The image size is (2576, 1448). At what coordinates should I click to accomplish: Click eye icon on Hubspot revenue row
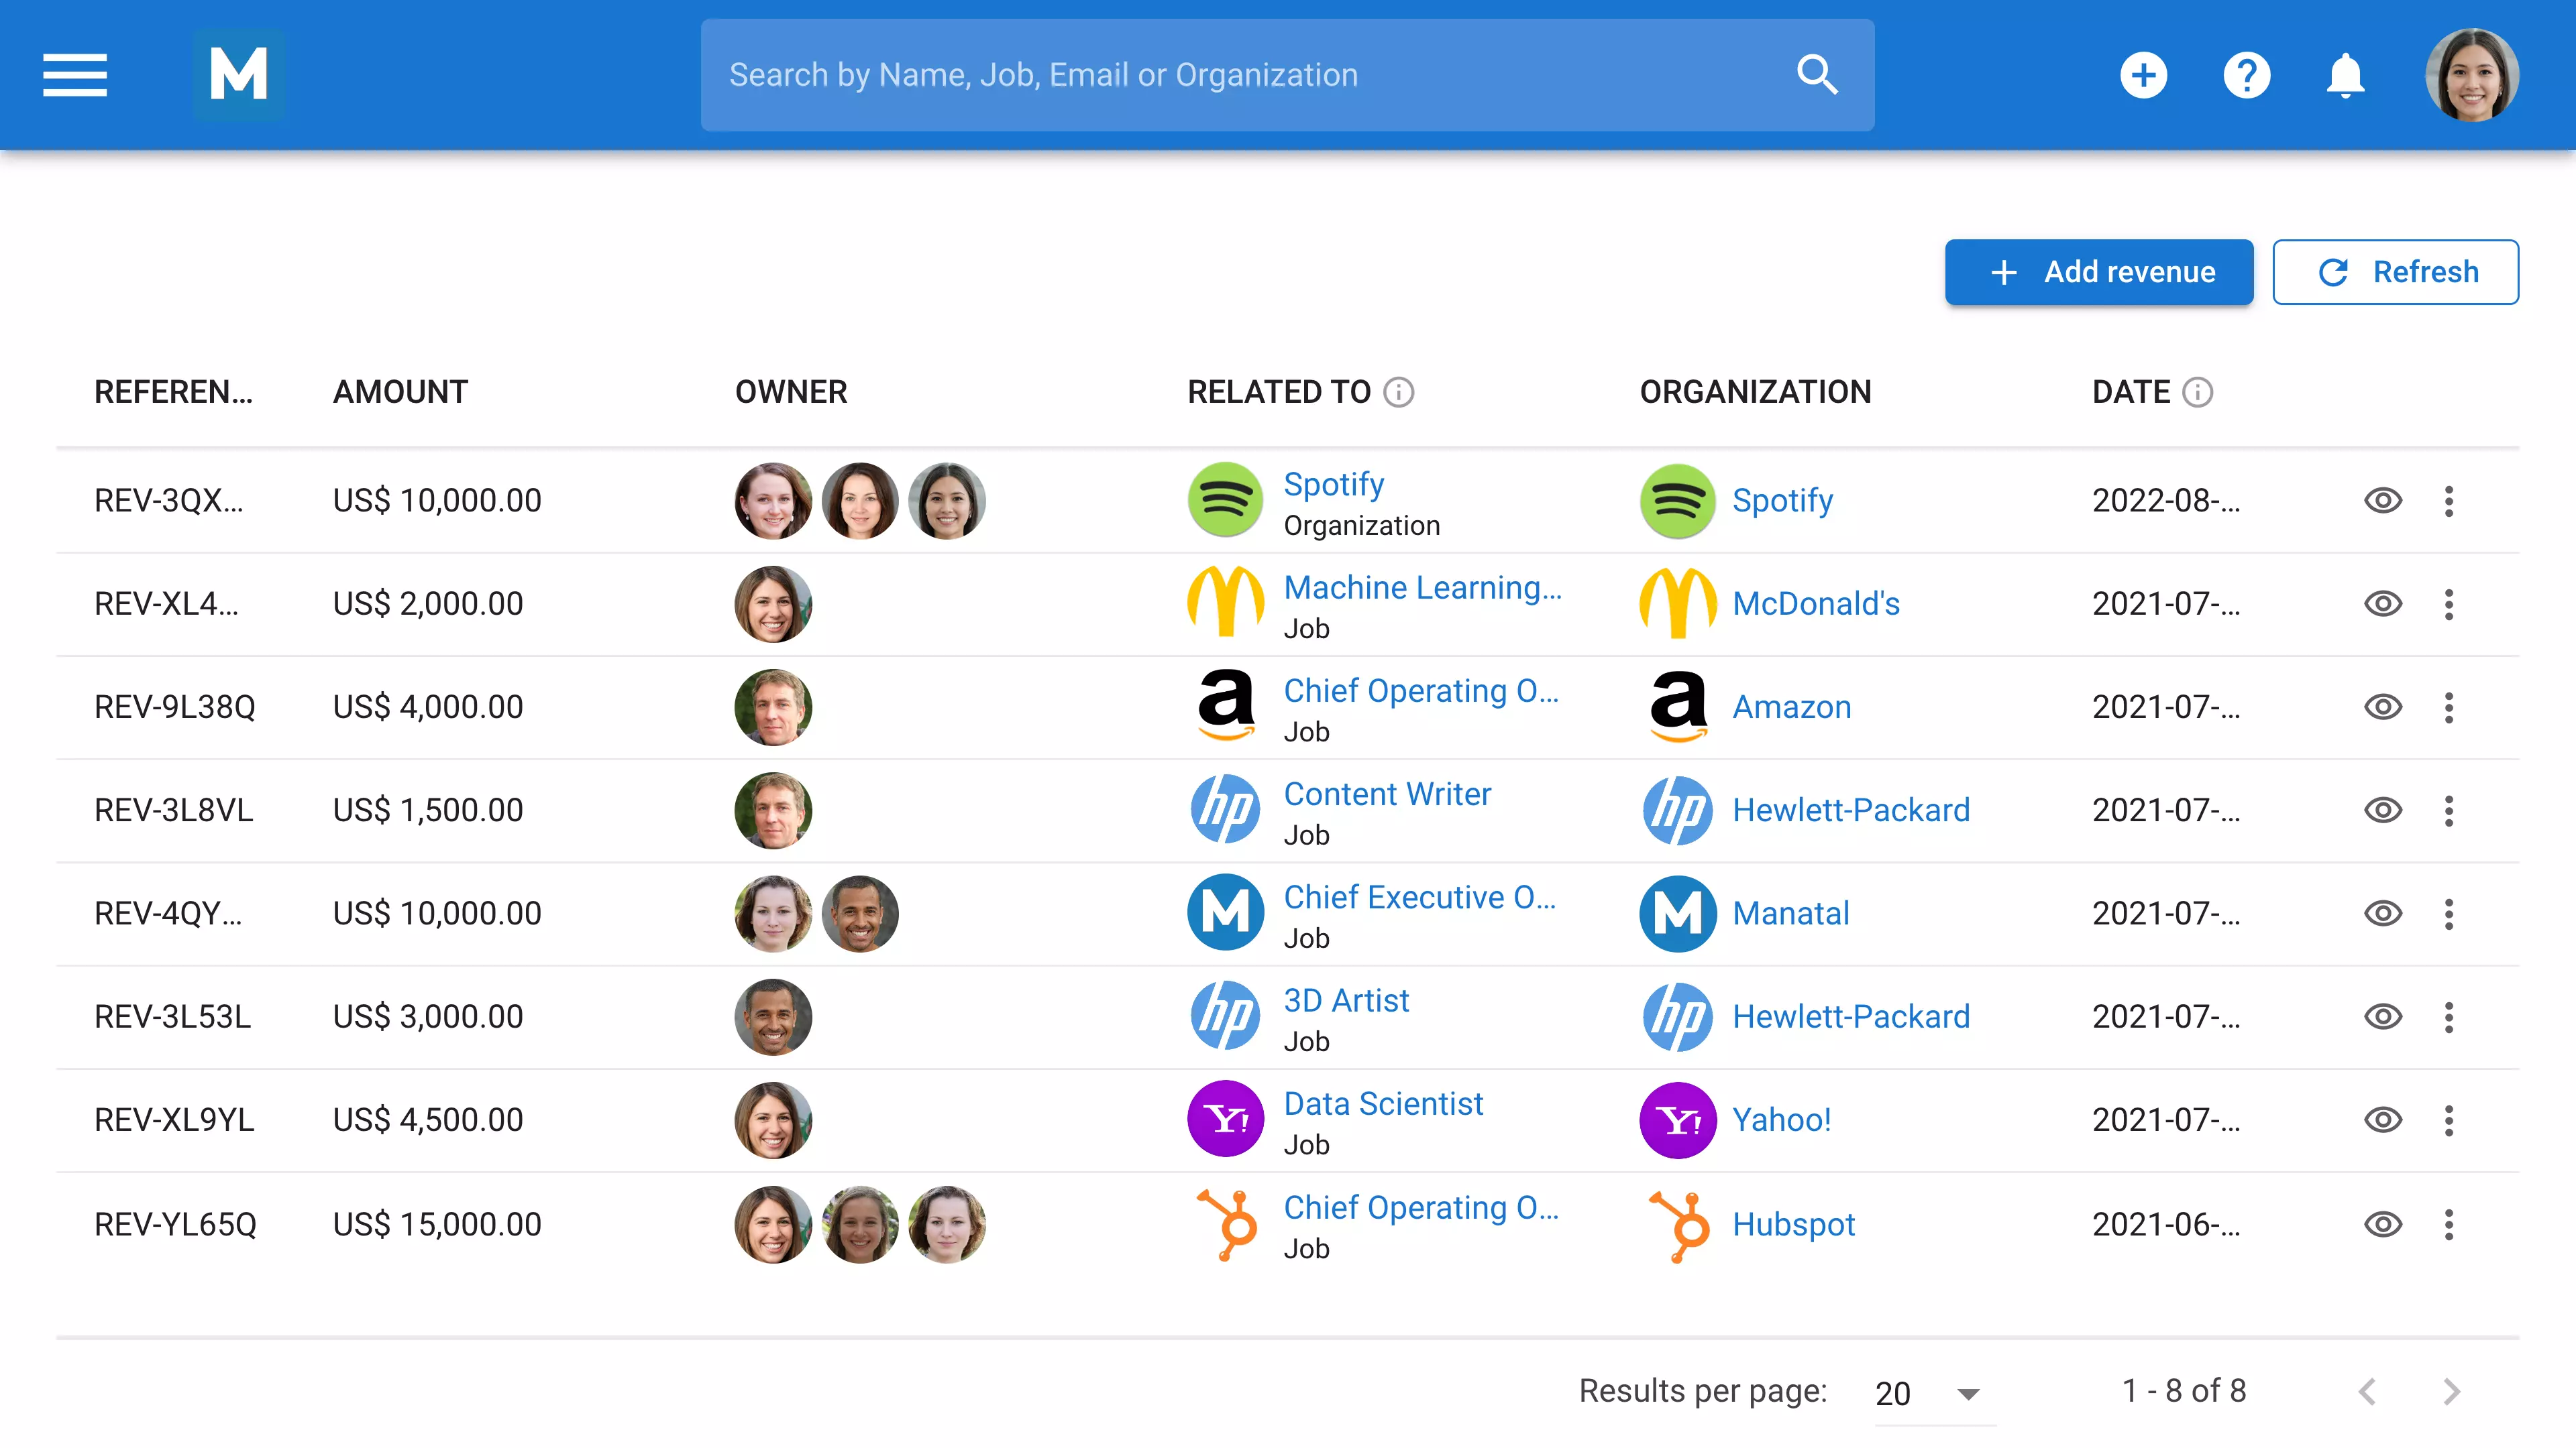[x=2383, y=1224]
